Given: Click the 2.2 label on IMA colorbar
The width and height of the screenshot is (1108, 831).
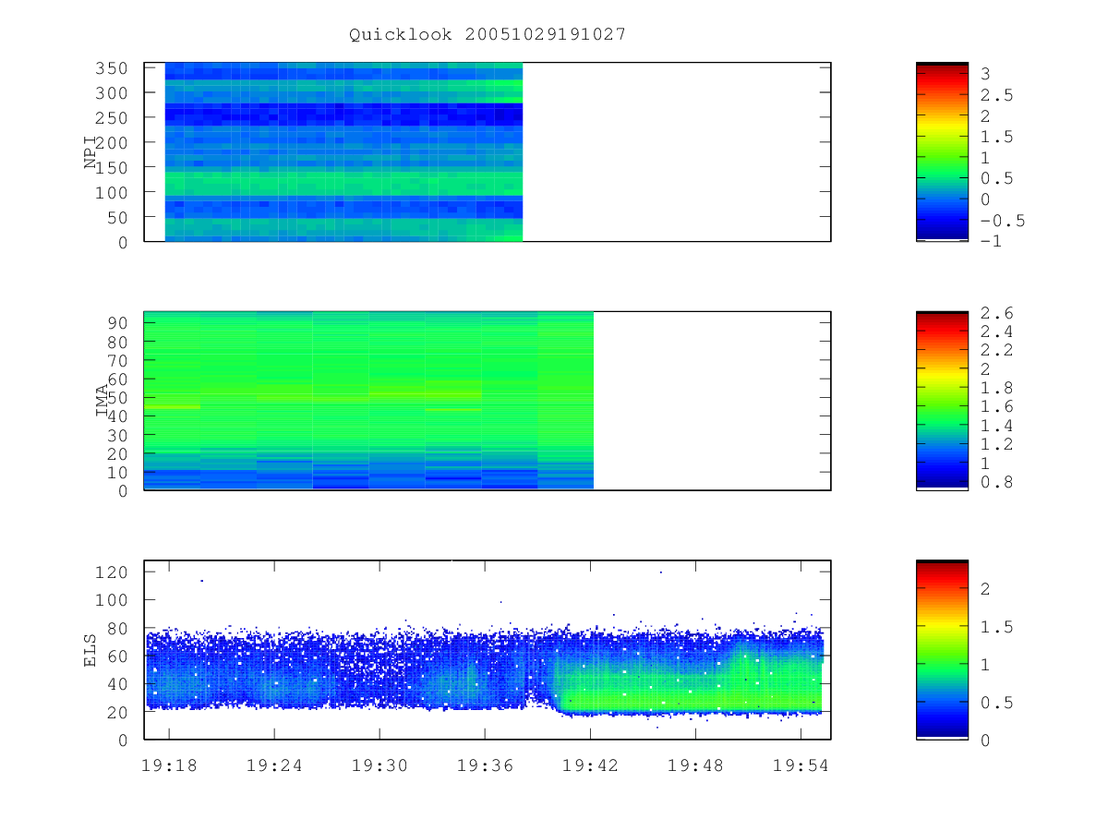Looking at the screenshot, I should point(996,350).
